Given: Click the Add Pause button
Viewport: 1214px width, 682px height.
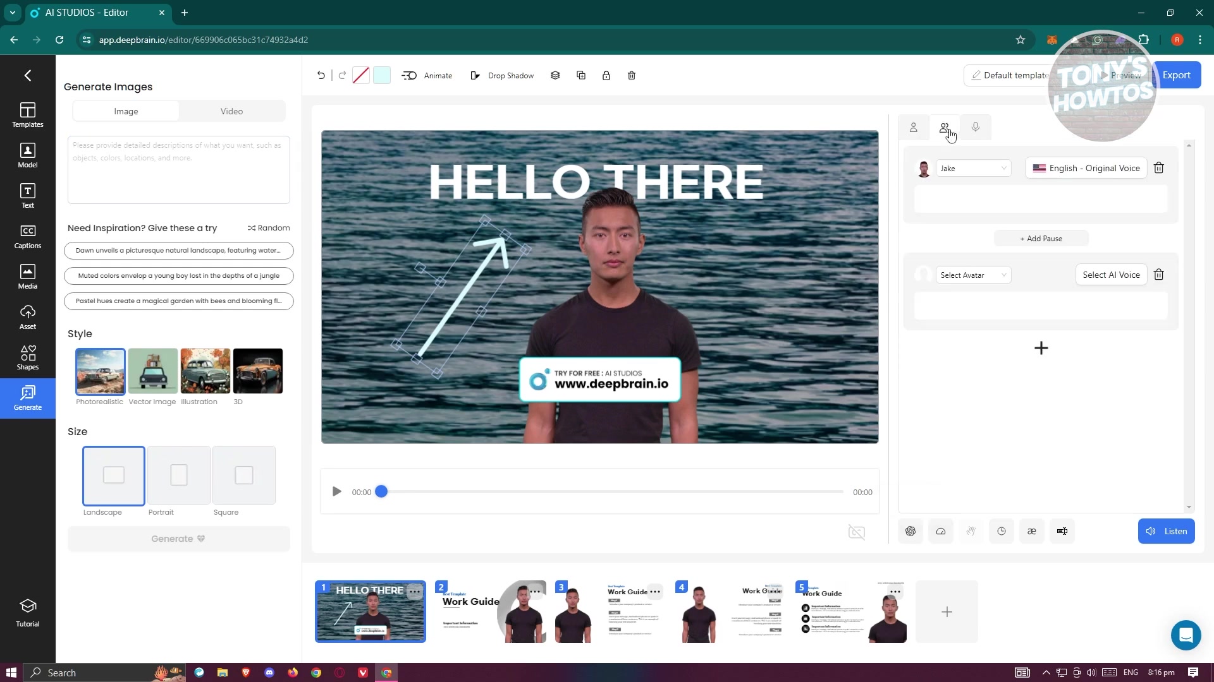Looking at the screenshot, I should pyautogui.click(x=1041, y=239).
